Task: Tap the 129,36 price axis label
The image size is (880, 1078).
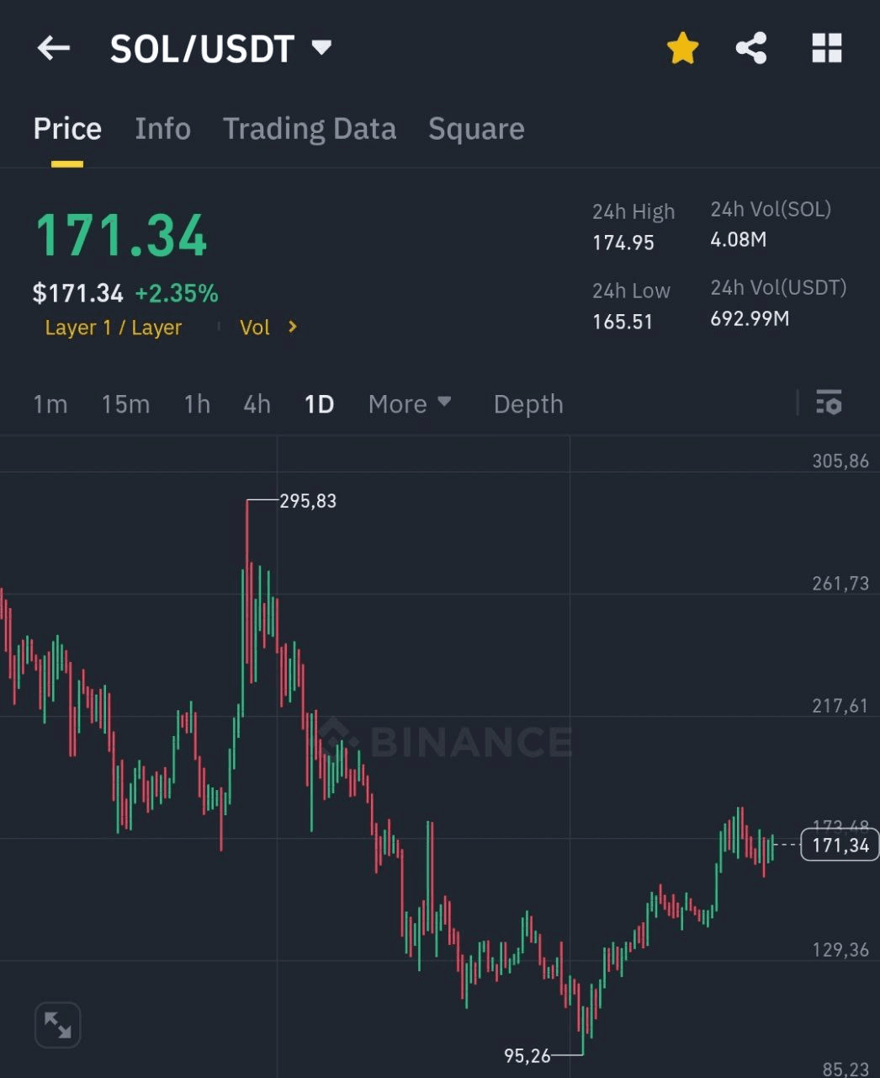Action: pos(840,950)
